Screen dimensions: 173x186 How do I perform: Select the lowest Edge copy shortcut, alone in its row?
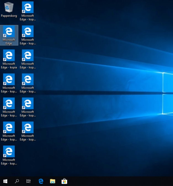click(x=9, y=155)
